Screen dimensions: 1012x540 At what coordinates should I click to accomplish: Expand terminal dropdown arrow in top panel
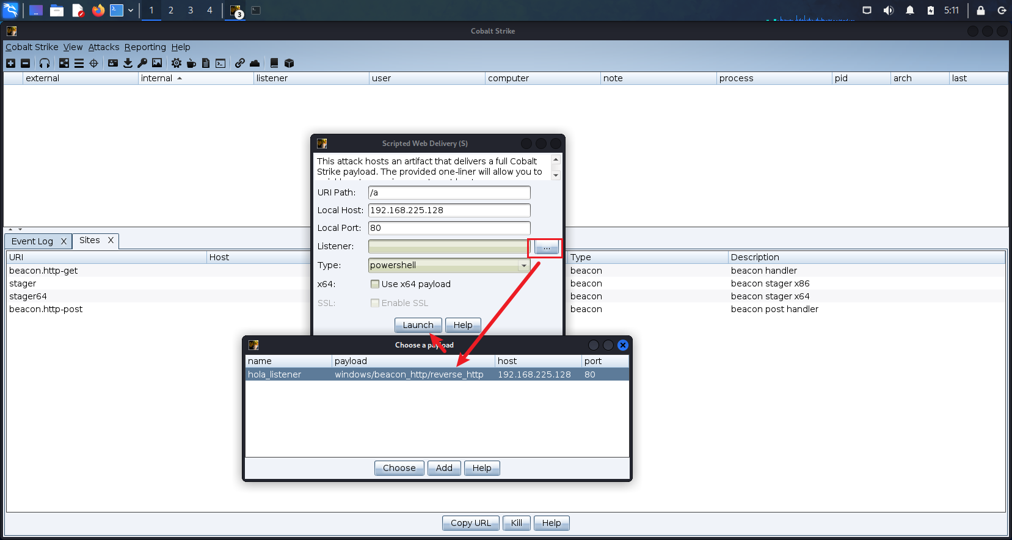coord(131,10)
